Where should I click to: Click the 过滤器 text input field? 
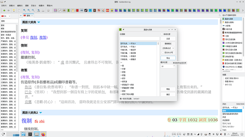pos(140,39)
